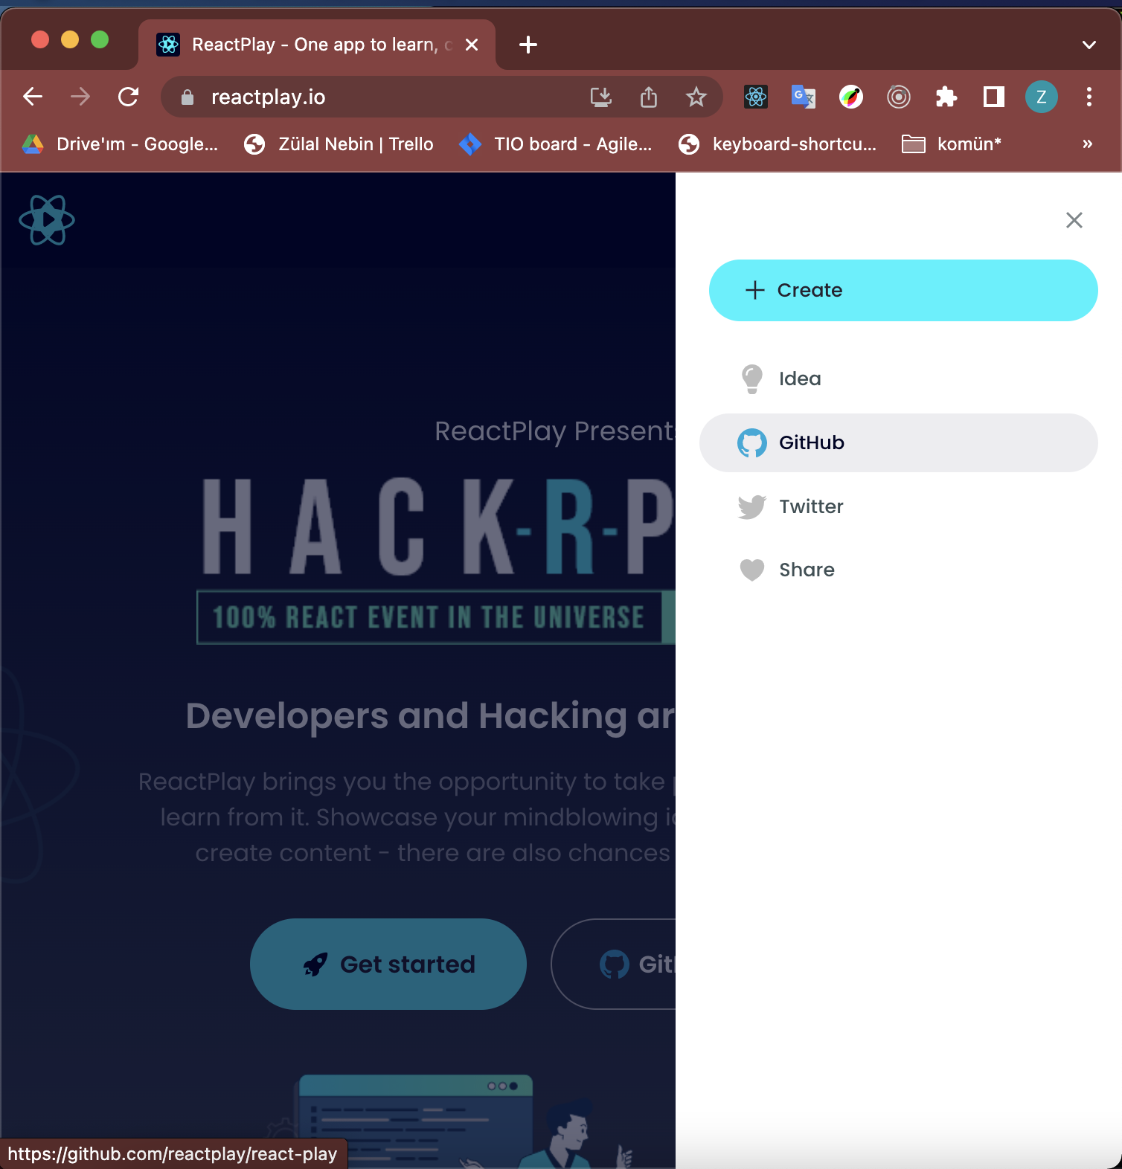Click the macOS green fullscreen button

100,39
